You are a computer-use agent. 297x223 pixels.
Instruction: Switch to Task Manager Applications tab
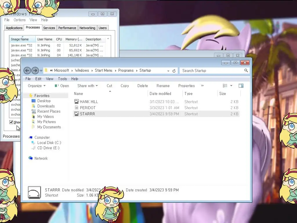(14, 28)
